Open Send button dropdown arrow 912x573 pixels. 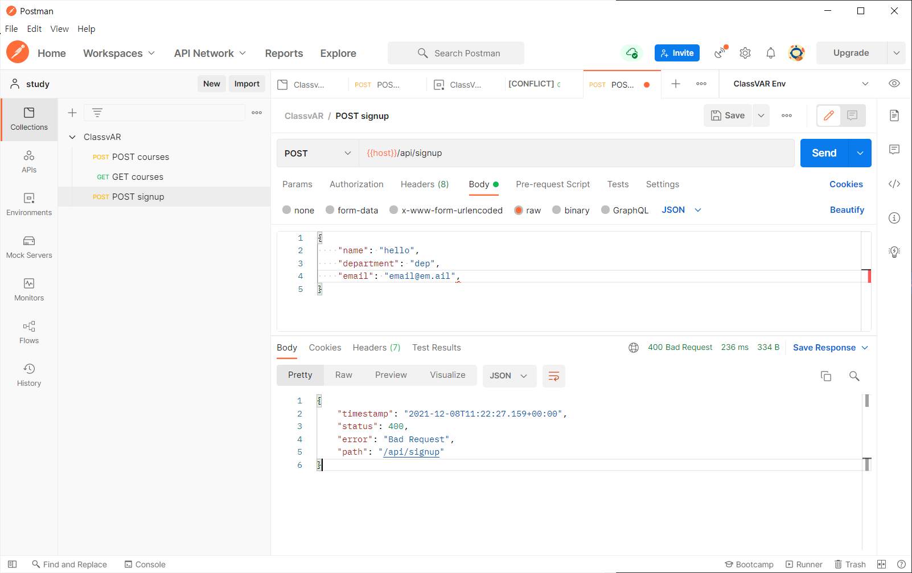860,153
